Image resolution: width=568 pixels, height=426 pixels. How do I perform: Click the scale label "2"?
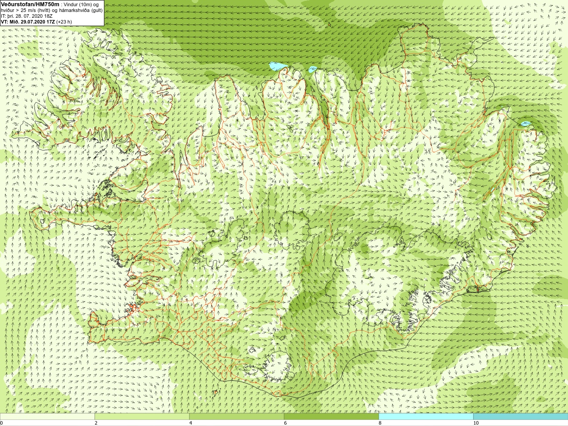pyautogui.click(x=96, y=423)
